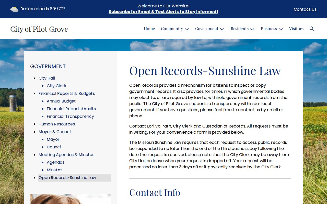Image resolution: width=327 pixels, height=204 pixels.
Task: Open Meeting Agendas & Minutes link
Action: 66,155
